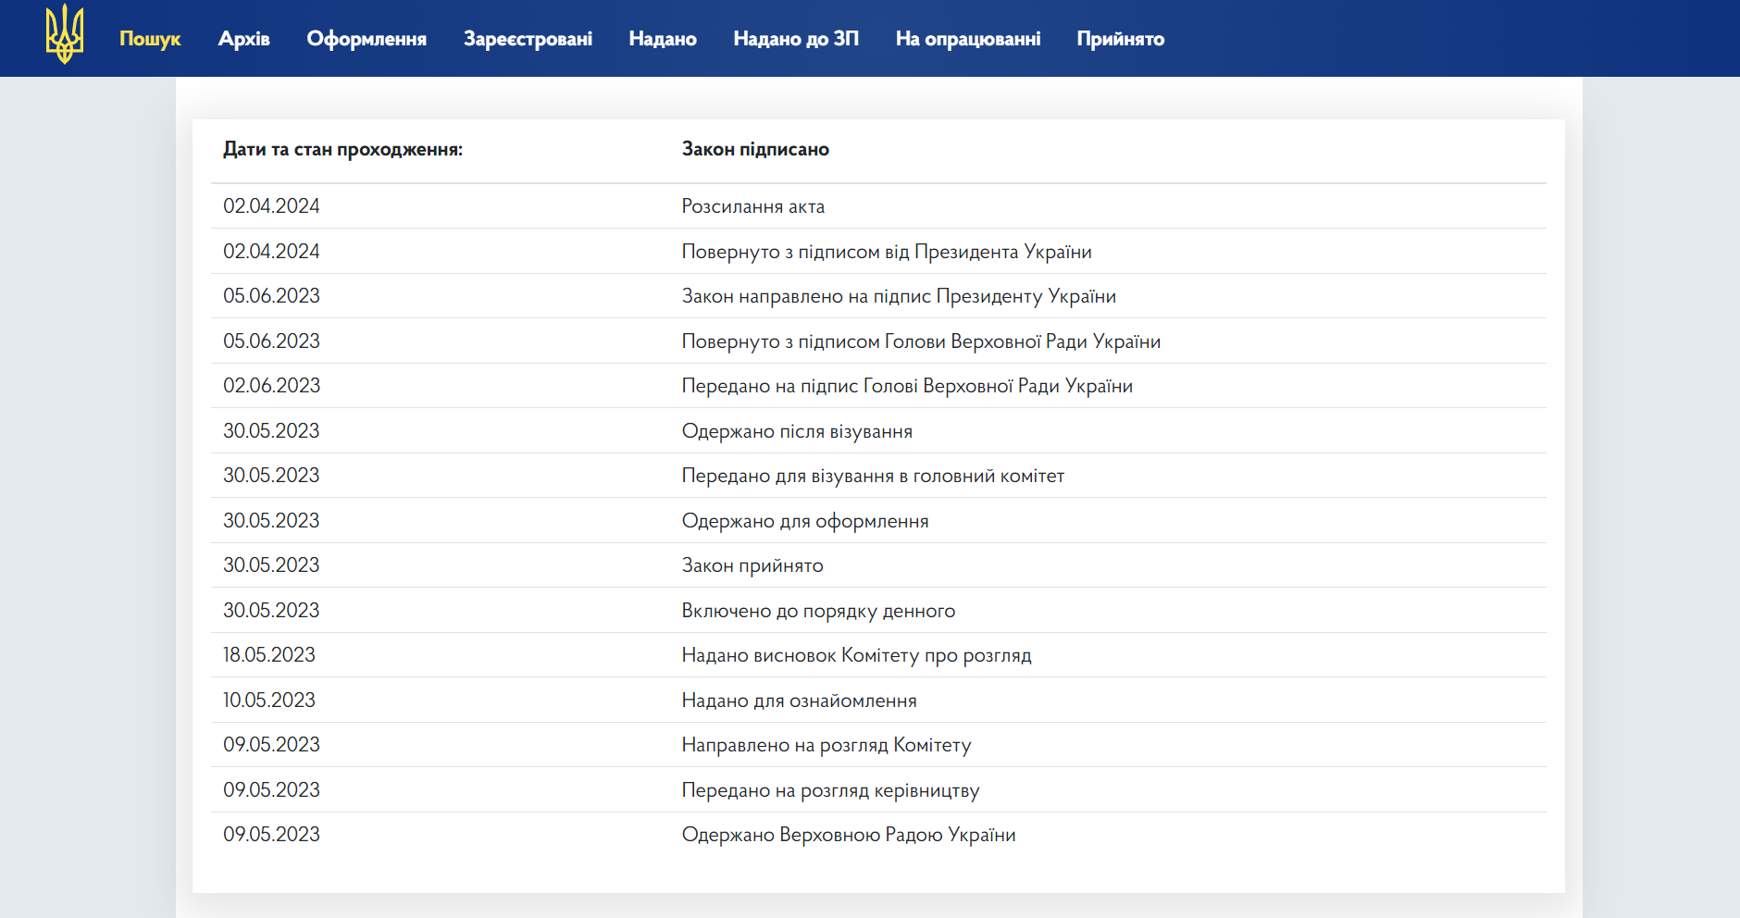Select the Зареєстровані navigation tab
Screen dimensions: 1740x918
[528, 39]
